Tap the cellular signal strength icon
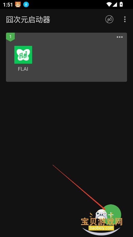The image size is (133, 237). (x=115, y=4)
